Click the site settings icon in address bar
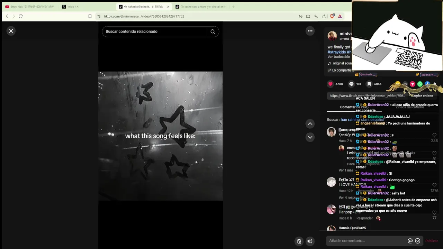The height and width of the screenshot is (249, 443). [x=99, y=16]
